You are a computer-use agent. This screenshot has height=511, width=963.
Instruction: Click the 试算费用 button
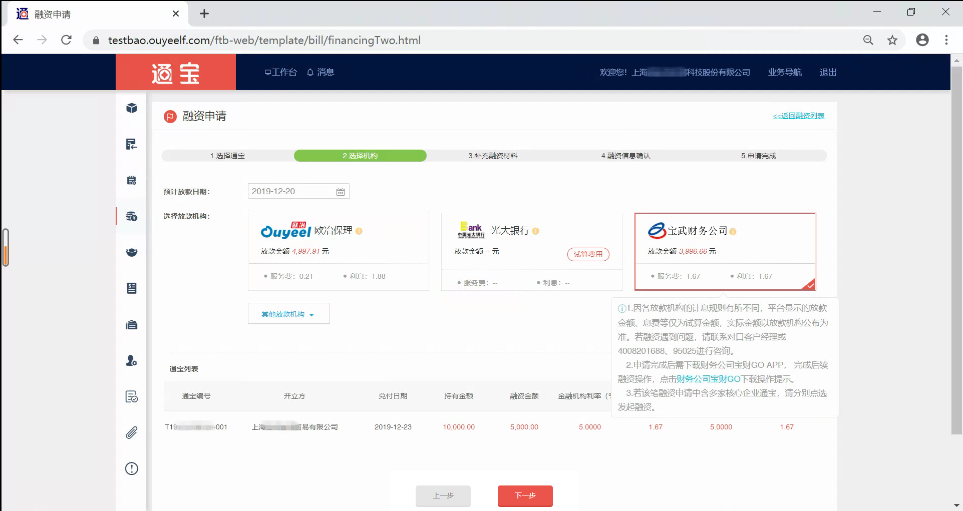pos(588,254)
